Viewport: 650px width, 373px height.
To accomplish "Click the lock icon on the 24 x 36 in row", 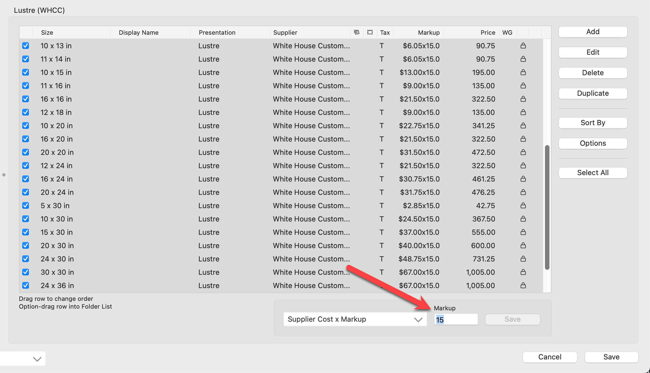I will pos(523,285).
